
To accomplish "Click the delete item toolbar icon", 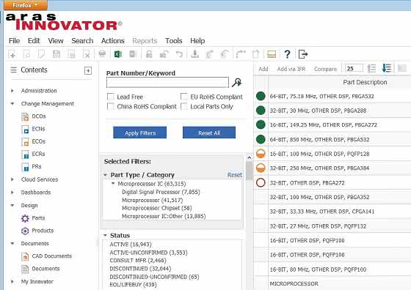I will click(87, 54).
